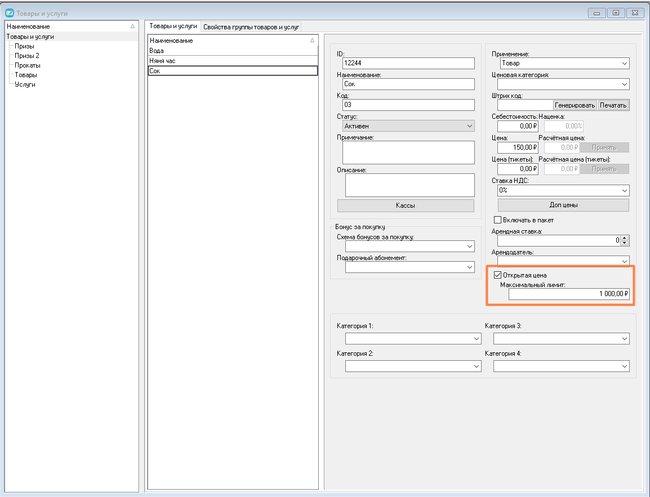Decrease Арендная ставка with down arrow
Image resolution: width=650 pixels, height=497 pixels.
pyautogui.click(x=625, y=243)
